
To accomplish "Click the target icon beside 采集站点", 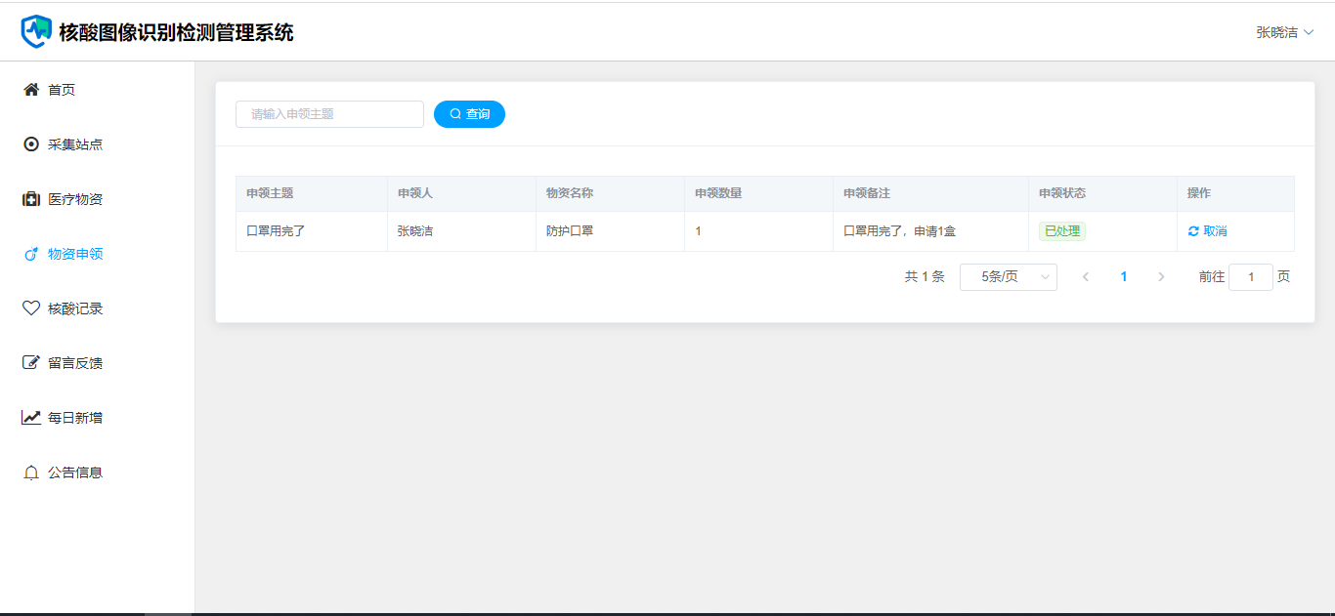I will [31, 144].
